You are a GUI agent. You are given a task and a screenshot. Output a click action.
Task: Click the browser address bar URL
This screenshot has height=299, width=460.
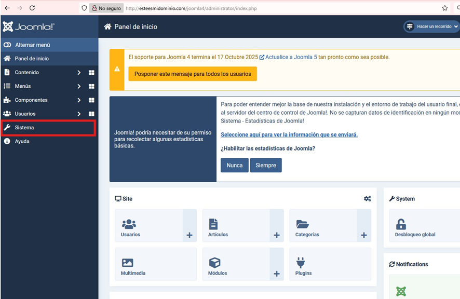191,8
